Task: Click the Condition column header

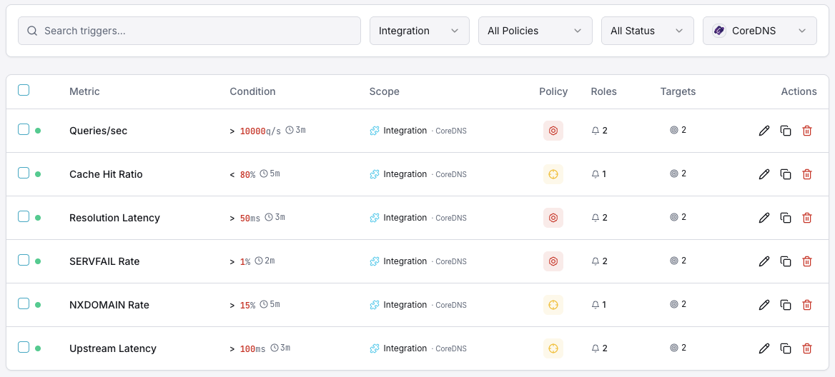Action: [252, 91]
